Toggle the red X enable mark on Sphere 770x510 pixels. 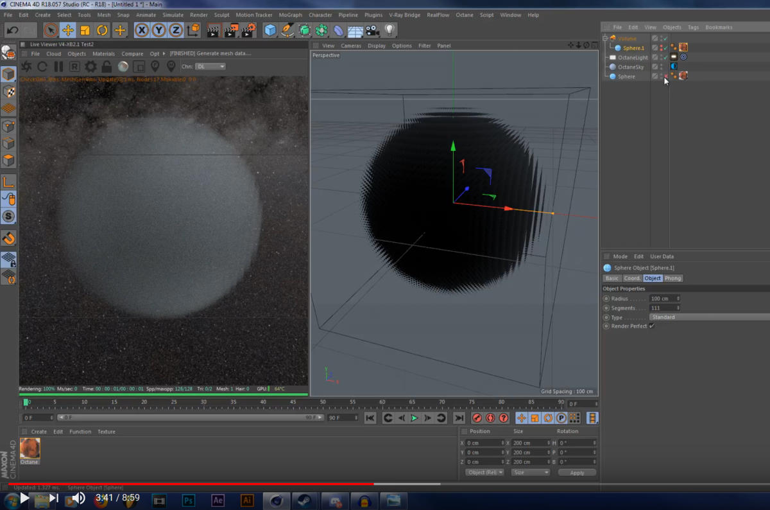point(665,76)
